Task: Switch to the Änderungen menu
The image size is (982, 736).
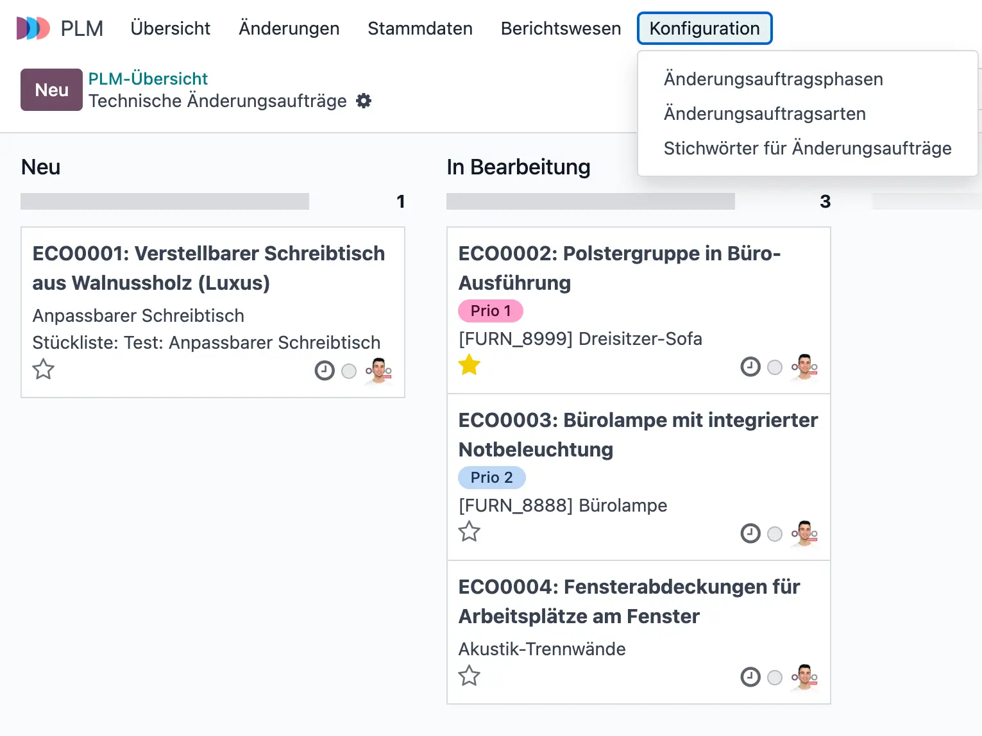Action: click(289, 28)
